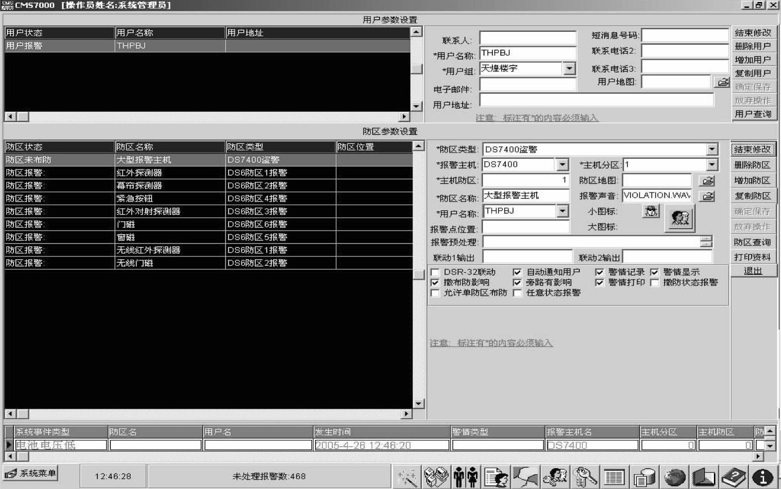Open the networked computers icon
The height and width of the screenshot is (489, 781).
pos(436,477)
